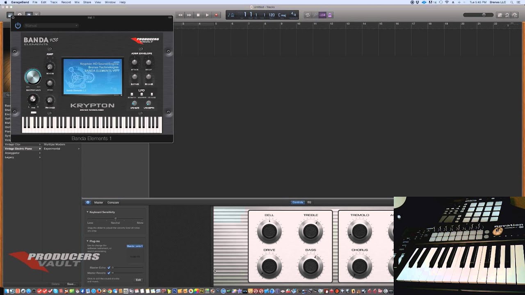The height and width of the screenshot is (295, 525).
Task: Click the Pan knob below Master Gain
Action: pos(33,99)
